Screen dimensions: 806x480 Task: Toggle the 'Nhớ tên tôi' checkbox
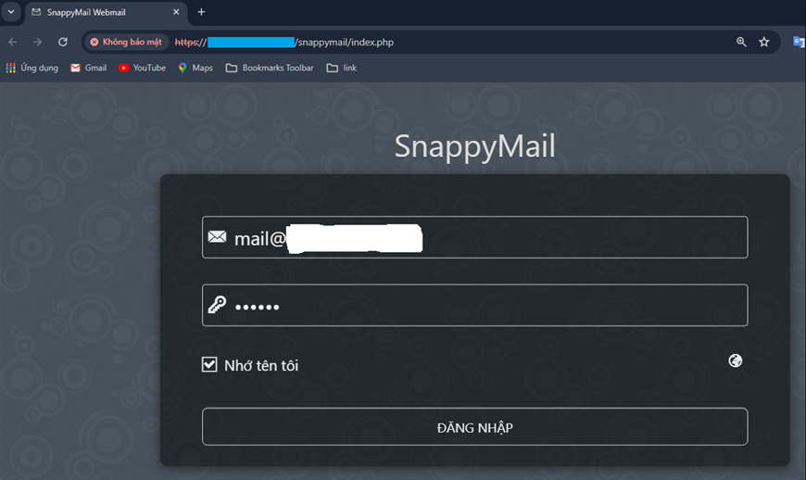tap(209, 365)
